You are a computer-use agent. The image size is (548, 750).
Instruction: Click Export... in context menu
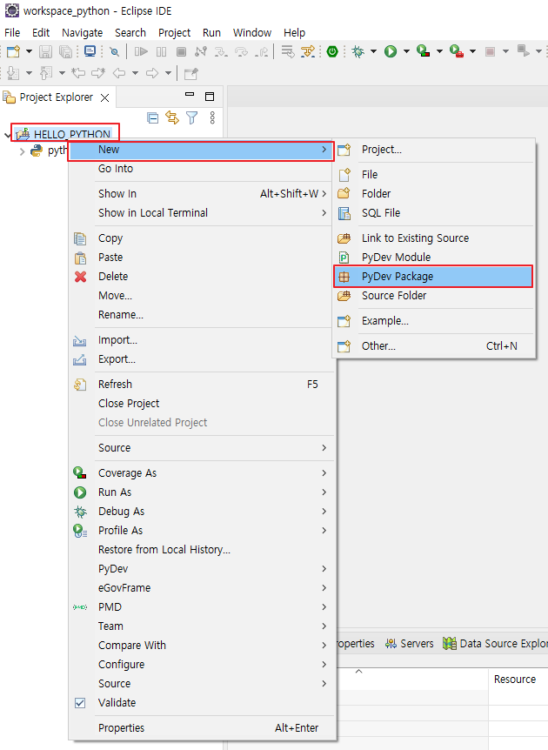(x=202, y=359)
